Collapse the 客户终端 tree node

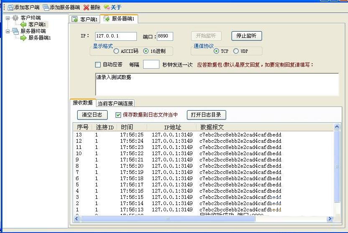(8, 18)
